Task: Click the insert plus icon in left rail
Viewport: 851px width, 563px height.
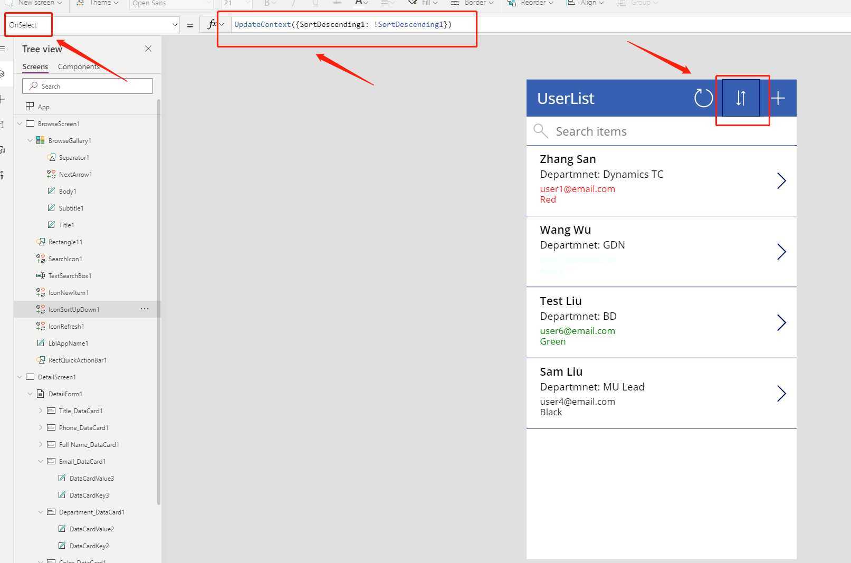Action: [2, 99]
